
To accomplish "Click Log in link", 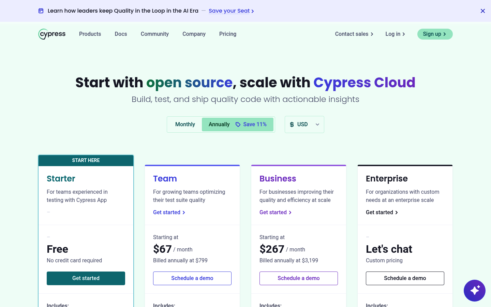I will (395, 34).
